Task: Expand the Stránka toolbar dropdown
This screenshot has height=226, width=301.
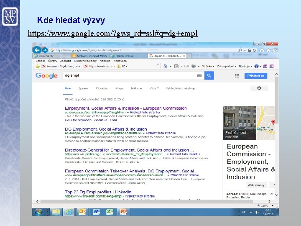Action: point(208,66)
